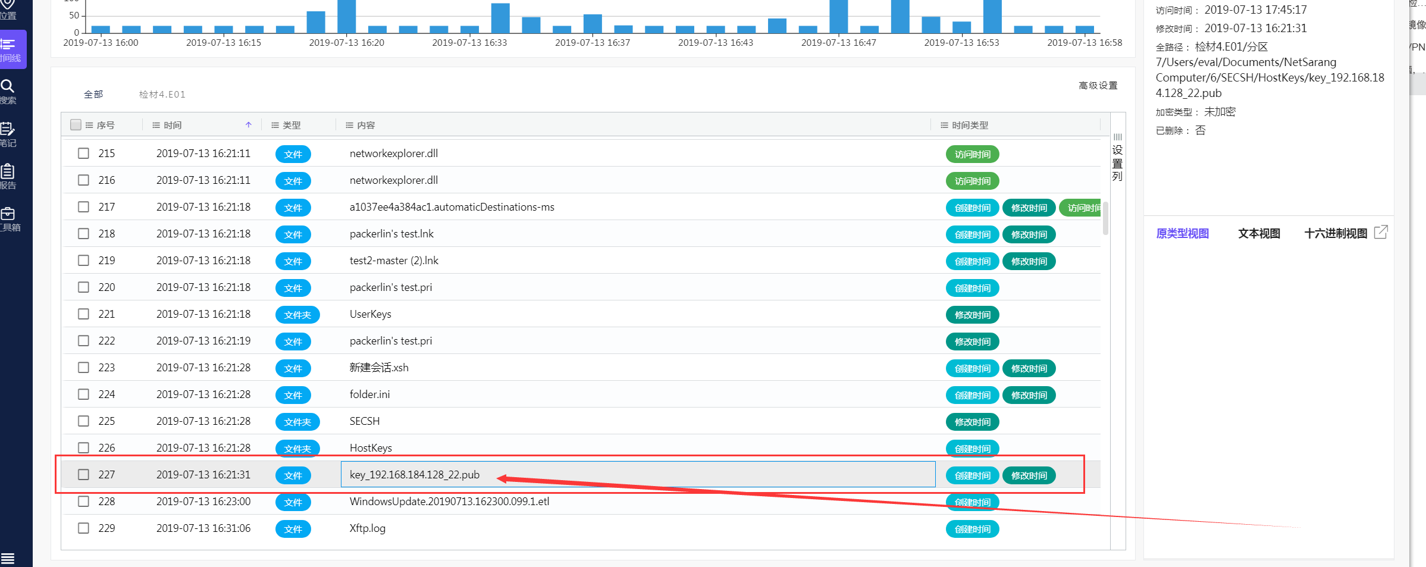Click the hamburger menu at sidebar bottom
1426x567 pixels.
pos(8,559)
